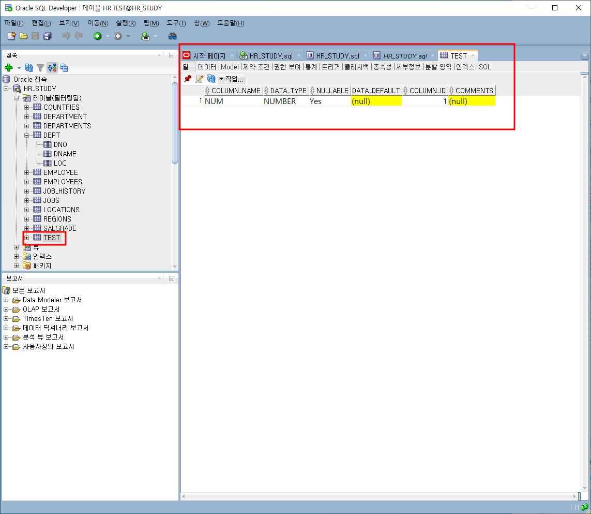Viewport: 591px width, 514px height.
Task: Click the New file toolbar icon
Action: coord(11,36)
